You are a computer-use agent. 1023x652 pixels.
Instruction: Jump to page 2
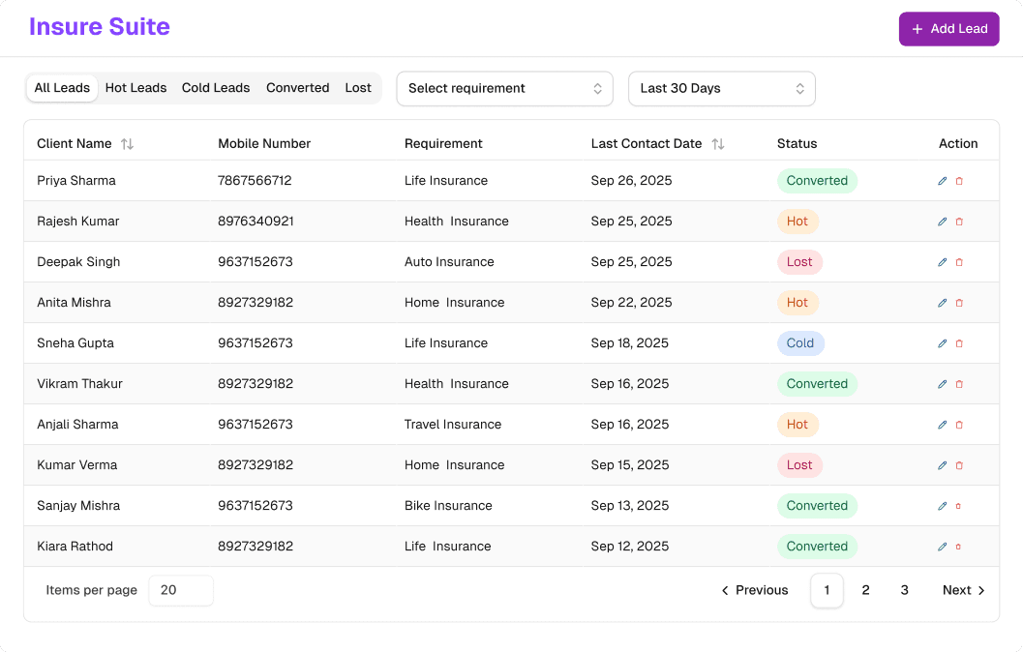click(865, 590)
